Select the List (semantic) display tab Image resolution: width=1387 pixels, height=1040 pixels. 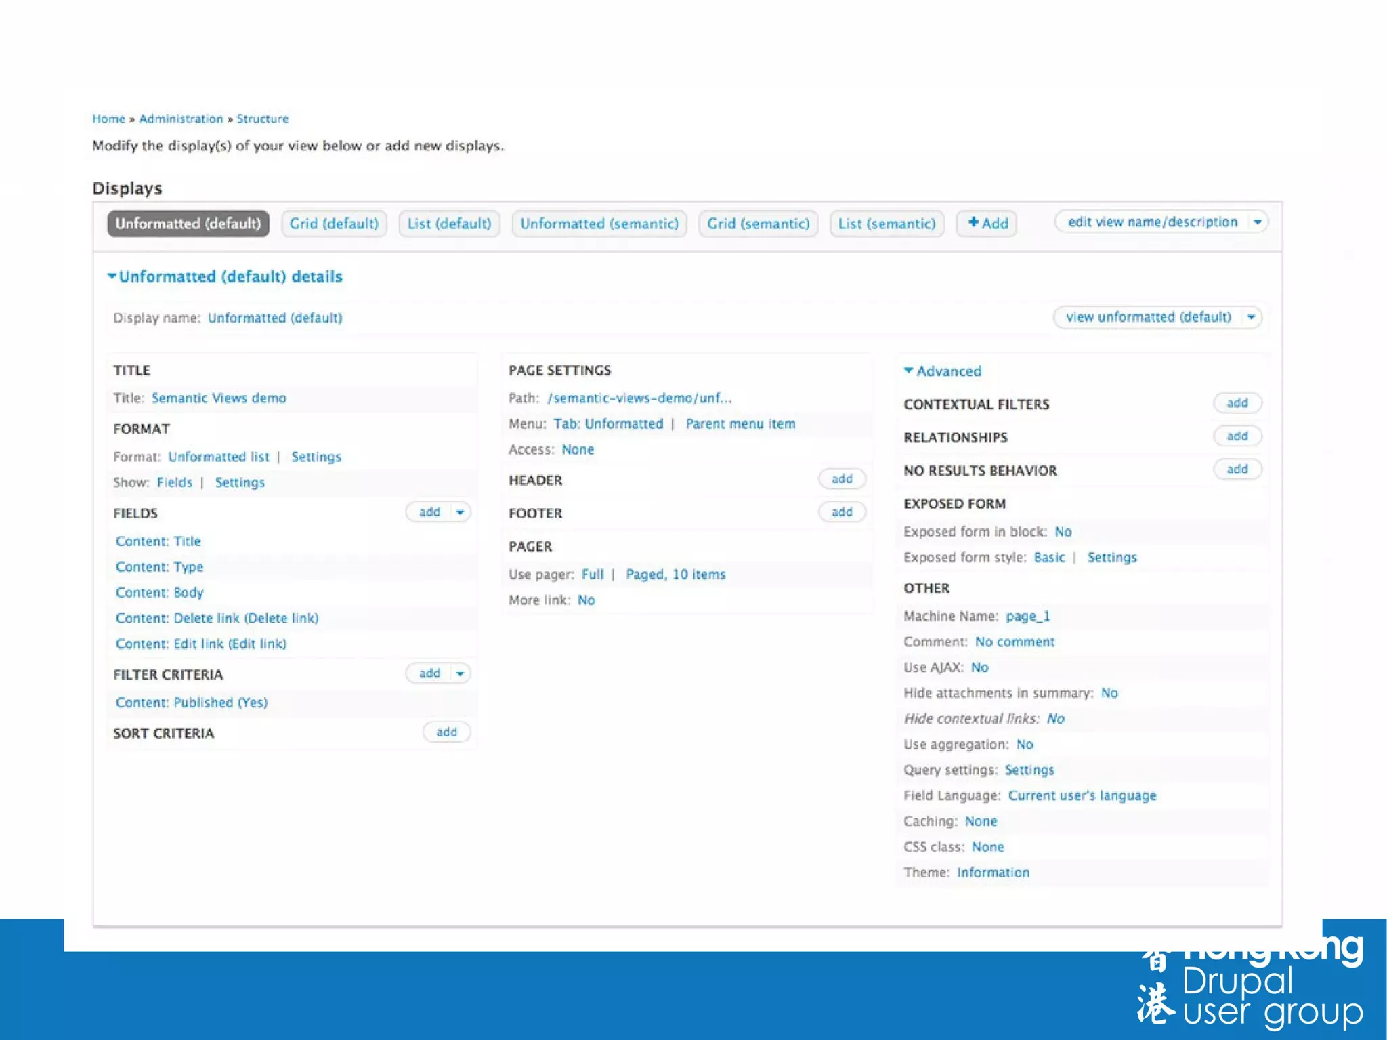[887, 224]
